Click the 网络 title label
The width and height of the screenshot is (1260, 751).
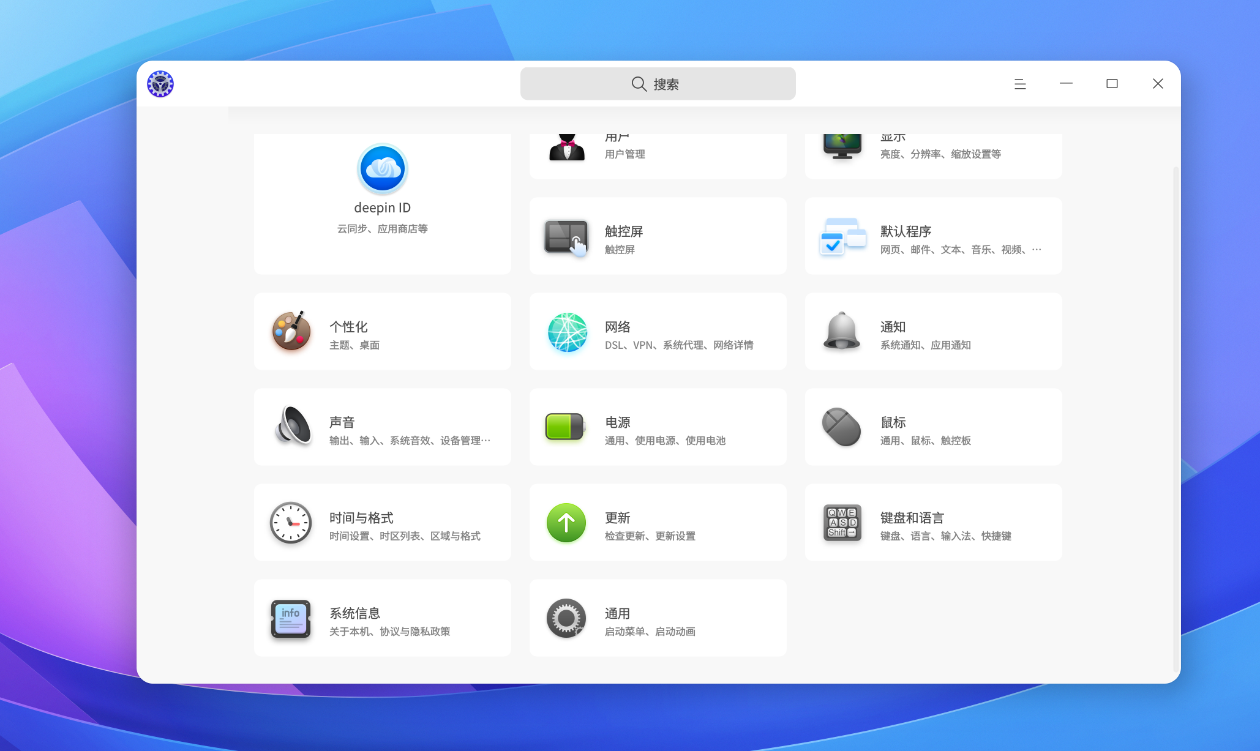618,327
